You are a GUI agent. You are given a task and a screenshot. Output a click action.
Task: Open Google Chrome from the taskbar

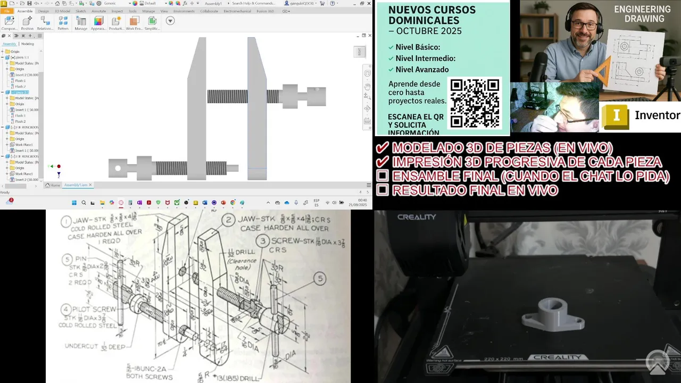click(x=232, y=203)
